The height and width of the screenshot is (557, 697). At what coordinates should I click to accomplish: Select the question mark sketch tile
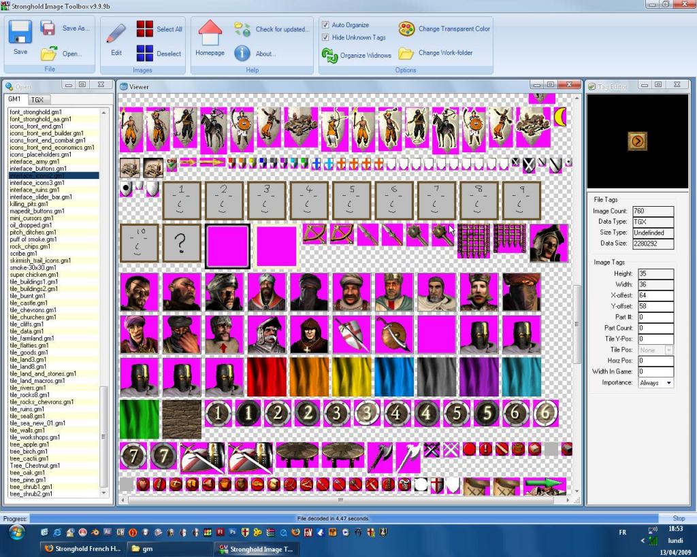click(x=181, y=243)
